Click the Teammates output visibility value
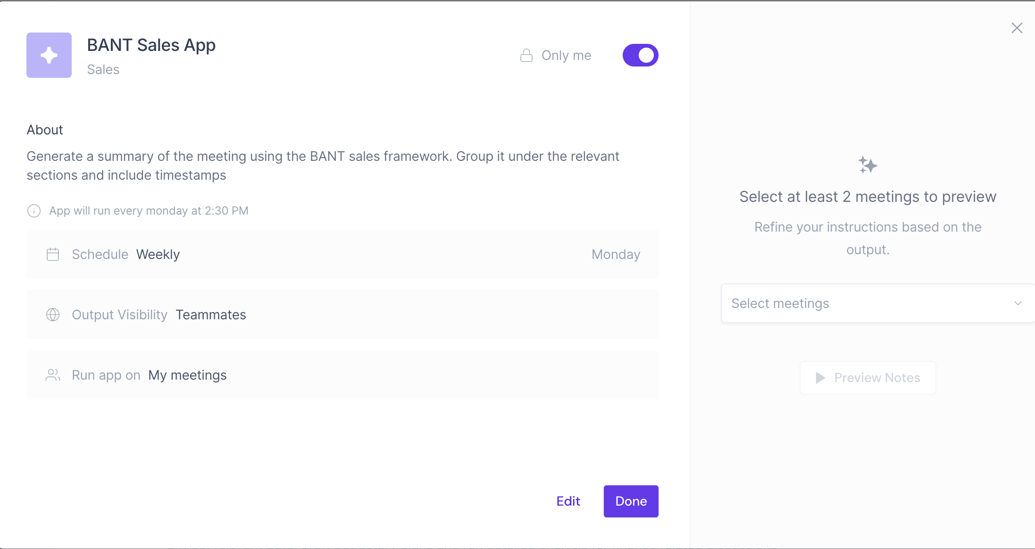1035x549 pixels. (x=211, y=315)
